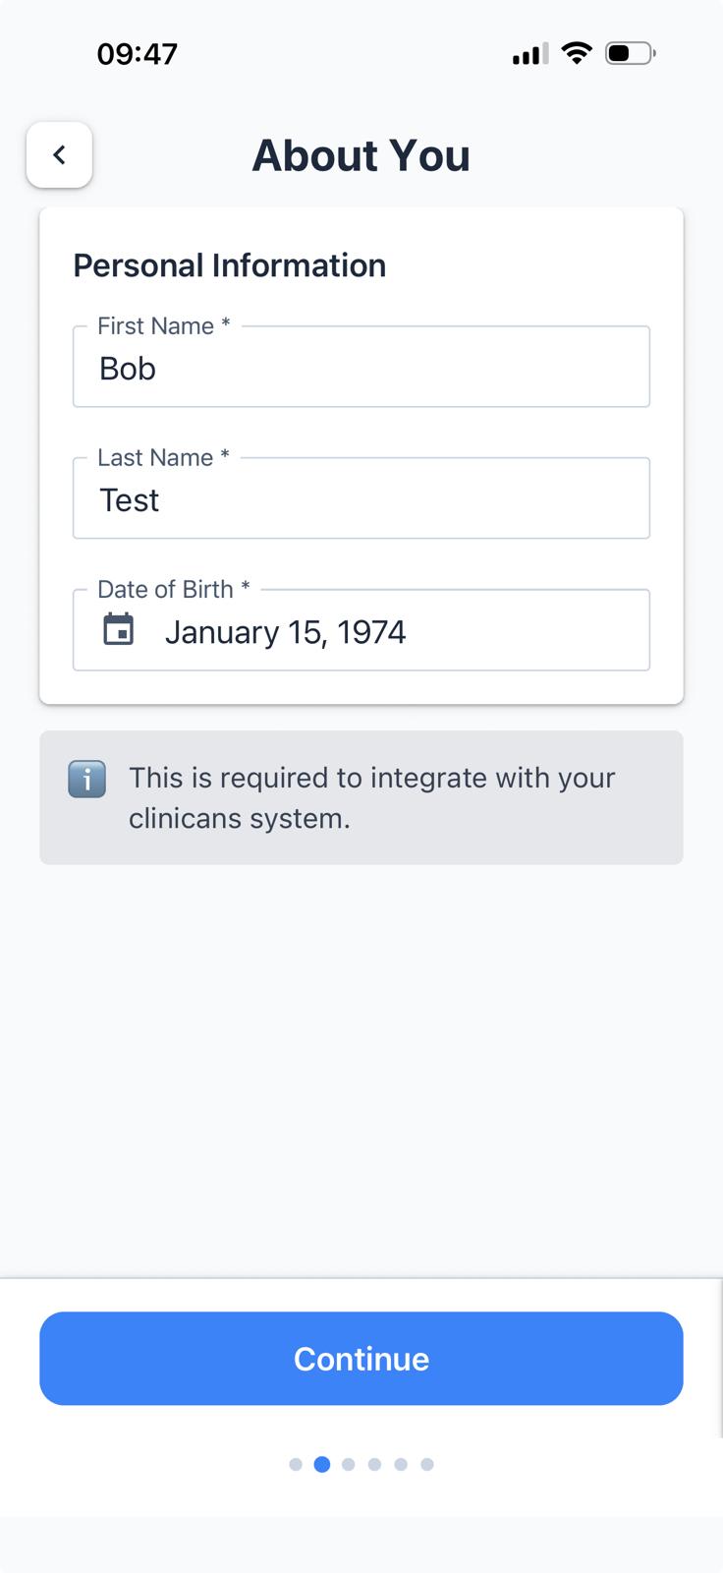Screen dimensions: 723x1573
Task: Go to the third page indicator dot
Action: point(349,1465)
